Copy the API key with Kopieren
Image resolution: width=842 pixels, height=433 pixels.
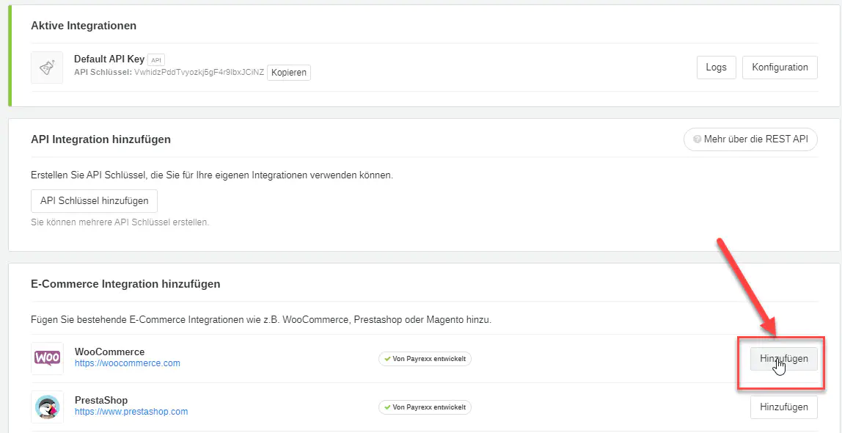288,72
